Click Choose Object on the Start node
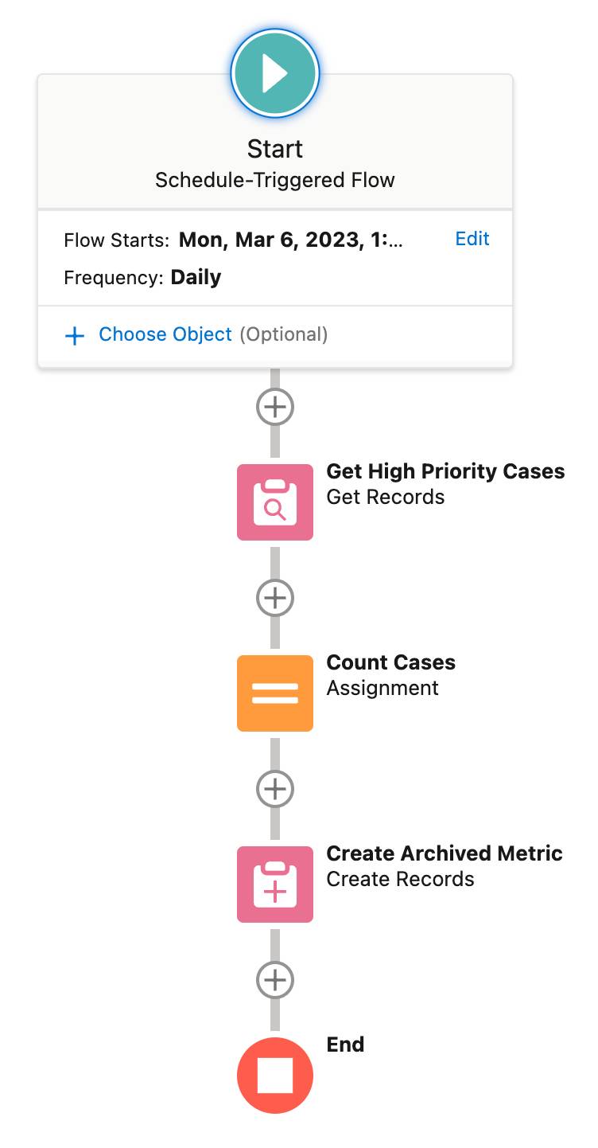Viewport: 598px width, 1148px height. (x=165, y=334)
